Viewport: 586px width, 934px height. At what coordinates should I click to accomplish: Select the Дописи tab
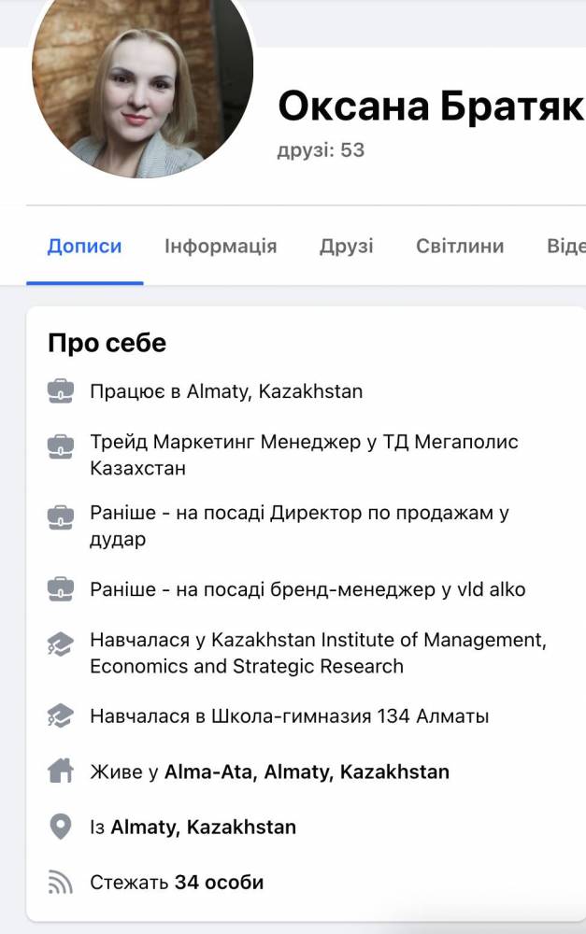[84, 247]
